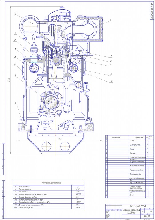The image size is (155, 220).
Task: Click callout number 14 on the drawing's left side
Action: click(15, 65)
